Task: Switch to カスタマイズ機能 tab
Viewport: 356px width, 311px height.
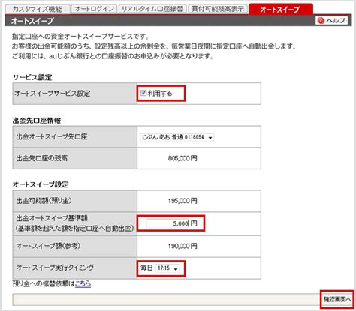Action: point(37,9)
